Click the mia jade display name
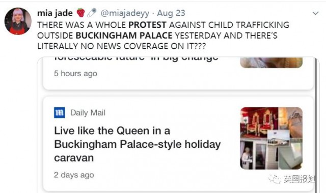The height and width of the screenshot is (193, 326). click(x=55, y=13)
